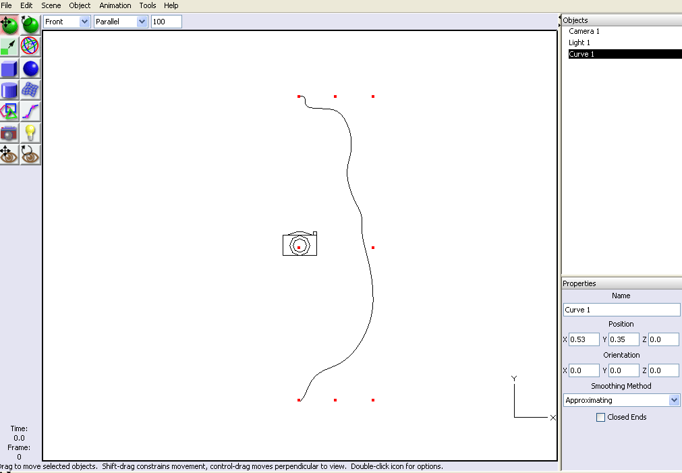Choose the Spline Mesh tool

(x=30, y=90)
